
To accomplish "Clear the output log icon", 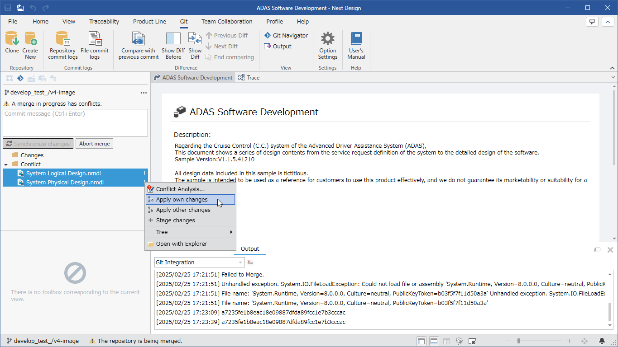I will click(250, 263).
